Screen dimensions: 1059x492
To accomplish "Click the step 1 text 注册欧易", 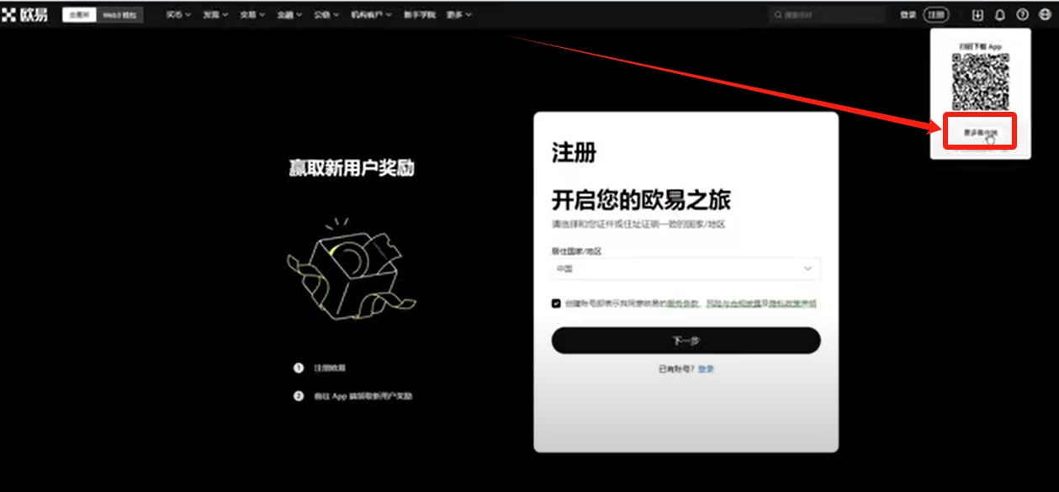I will [330, 368].
